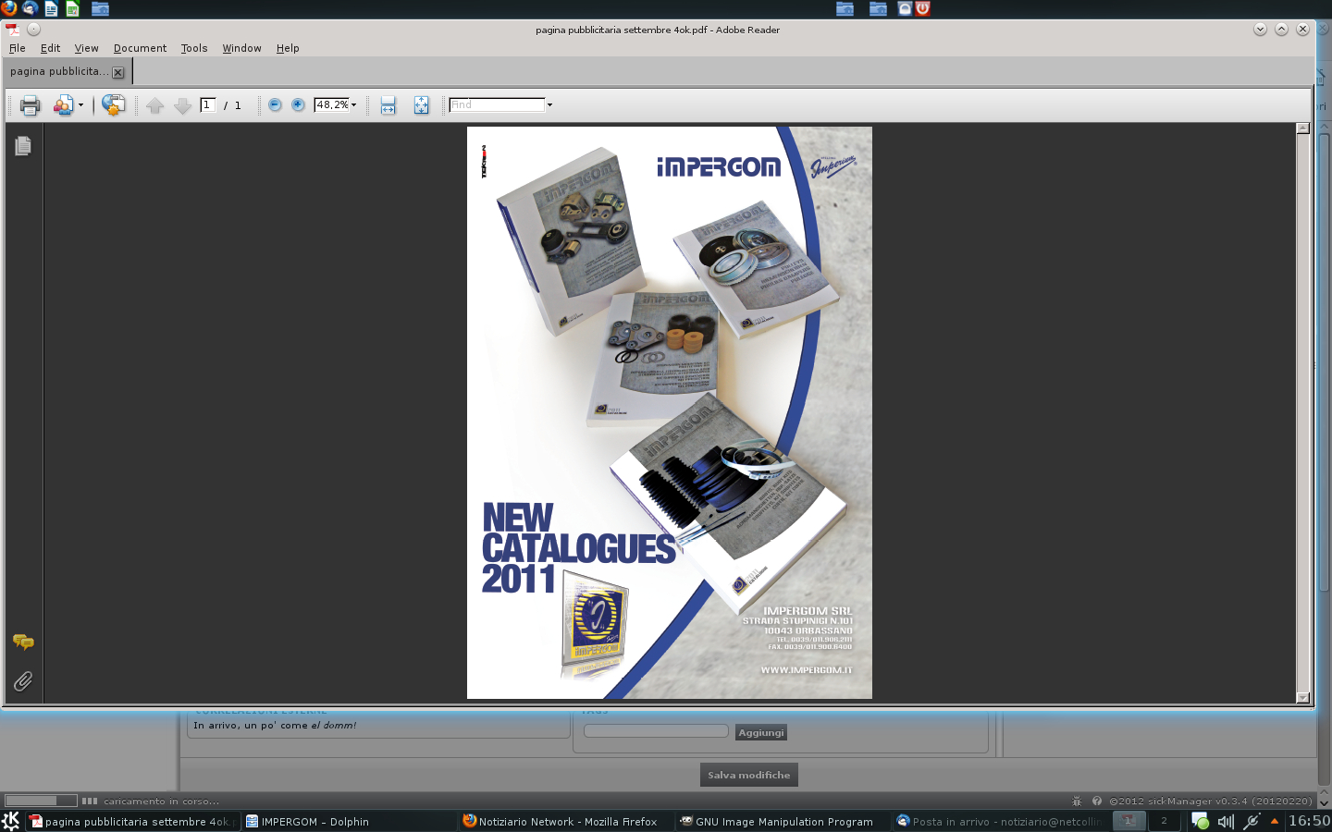Open the Help menu
Screen dimensions: 1332x832
pyautogui.click(x=288, y=48)
